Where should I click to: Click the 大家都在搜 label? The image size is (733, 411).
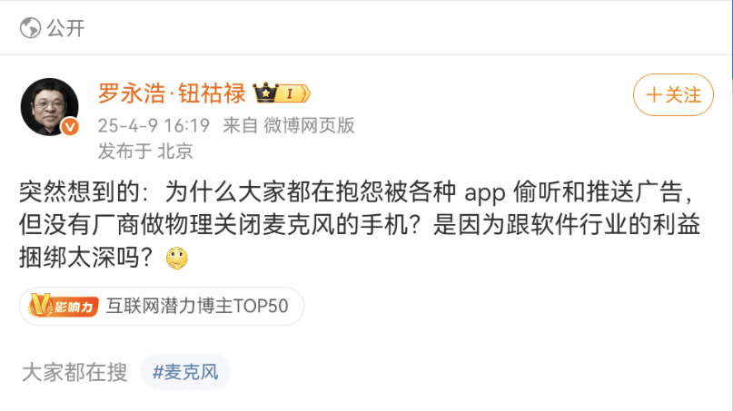[x=74, y=372]
